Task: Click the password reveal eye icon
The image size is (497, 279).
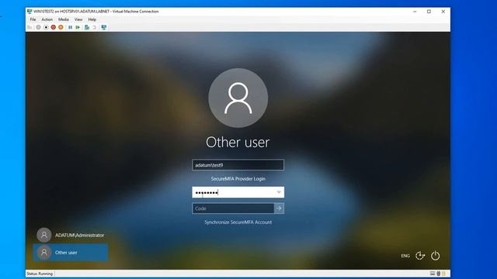Action: (279, 192)
